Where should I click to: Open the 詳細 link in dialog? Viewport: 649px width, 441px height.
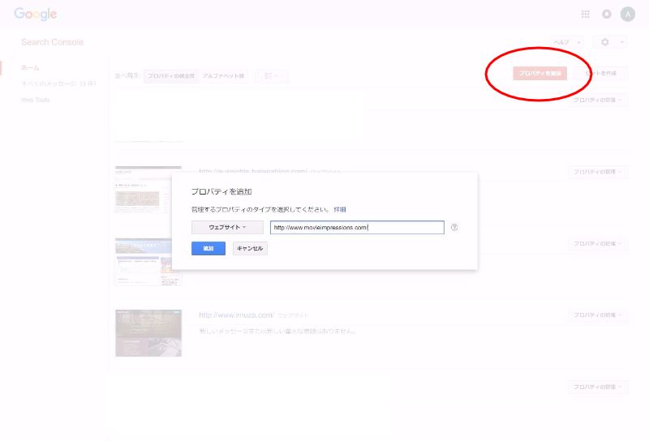pos(340,209)
